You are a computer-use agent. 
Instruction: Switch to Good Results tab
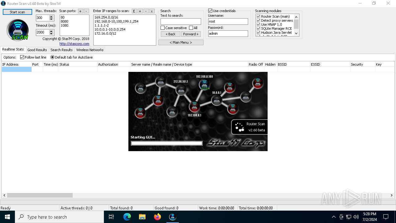(37, 50)
